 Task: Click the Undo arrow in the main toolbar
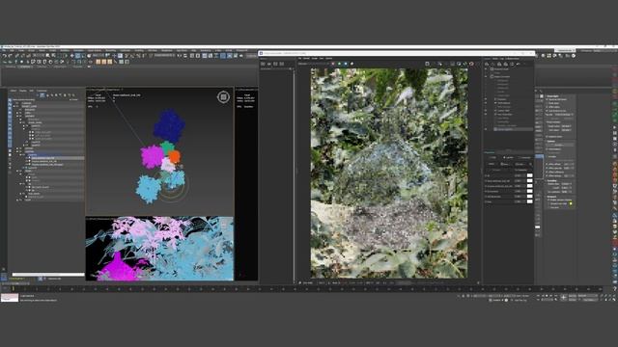tap(4, 56)
